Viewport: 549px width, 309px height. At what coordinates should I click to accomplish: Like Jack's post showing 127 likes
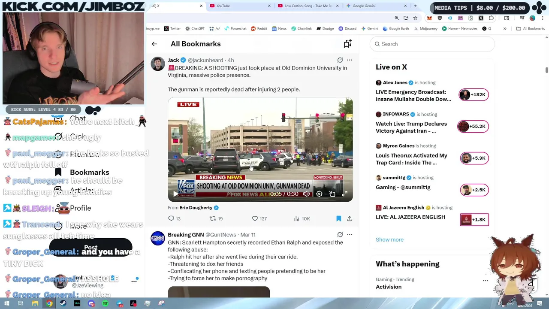click(259, 218)
